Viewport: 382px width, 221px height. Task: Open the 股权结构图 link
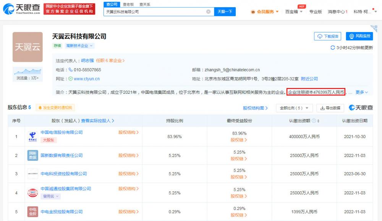(x=255, y=108)
